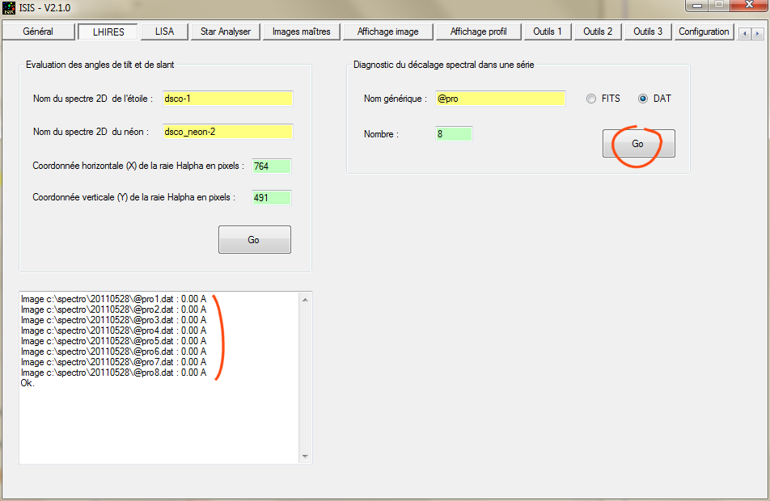Select the DAT radio button
The height and width of the screenshot is (501, 770).
(643, 99)
